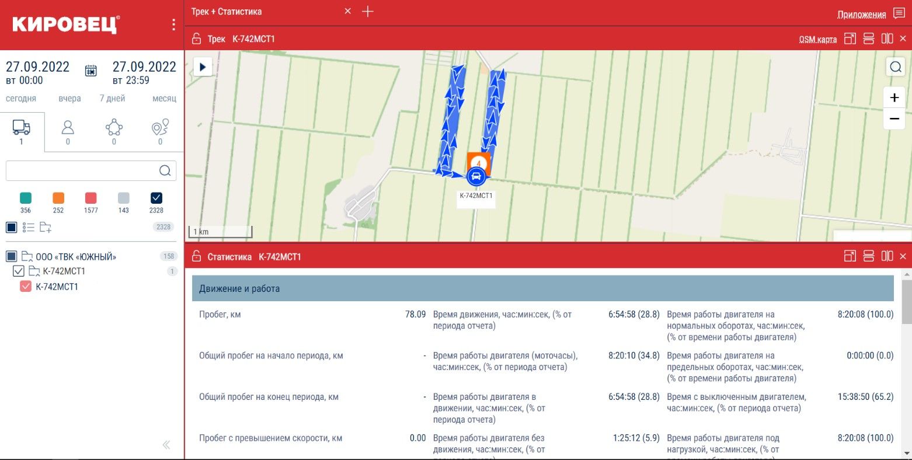Zoom in on the map

coord(894,97)
